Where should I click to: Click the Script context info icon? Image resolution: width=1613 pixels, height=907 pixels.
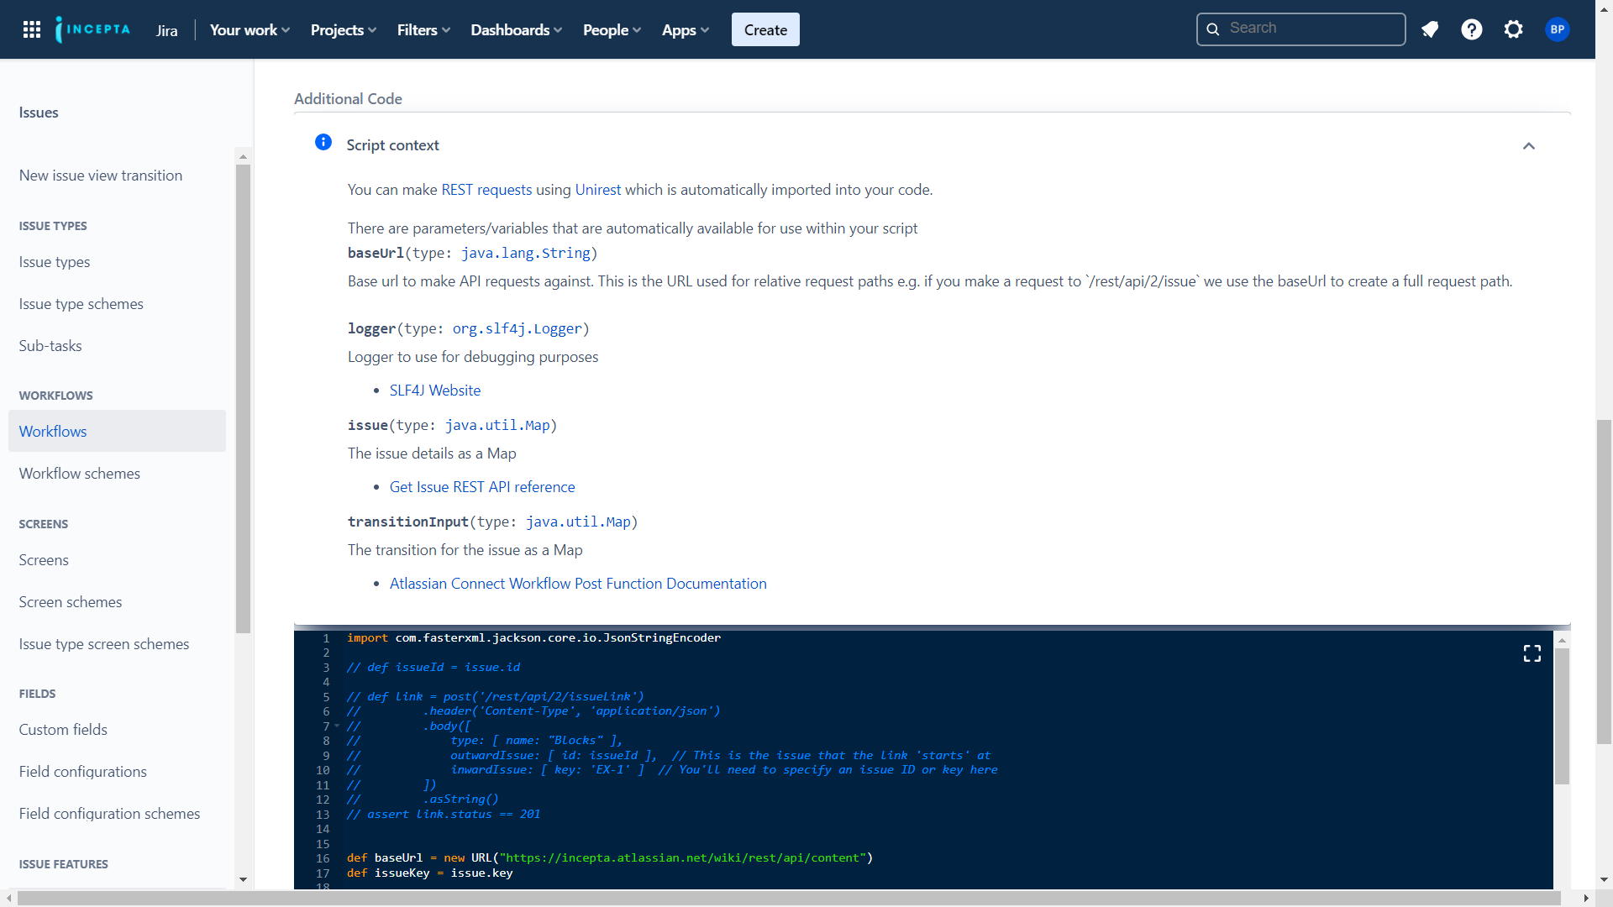[x=323, y=142]
